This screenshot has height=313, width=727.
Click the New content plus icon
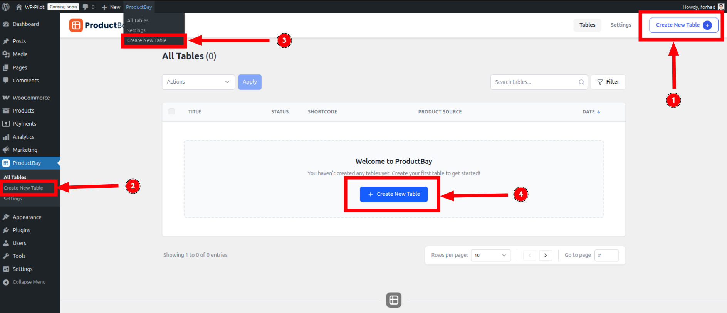[104, 7]
